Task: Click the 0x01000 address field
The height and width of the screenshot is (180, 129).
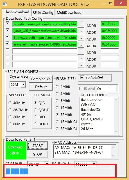Action: pyautogui.click(x=110, y=44)
